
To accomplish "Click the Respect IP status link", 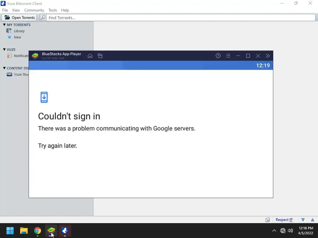I will point(284,220).
